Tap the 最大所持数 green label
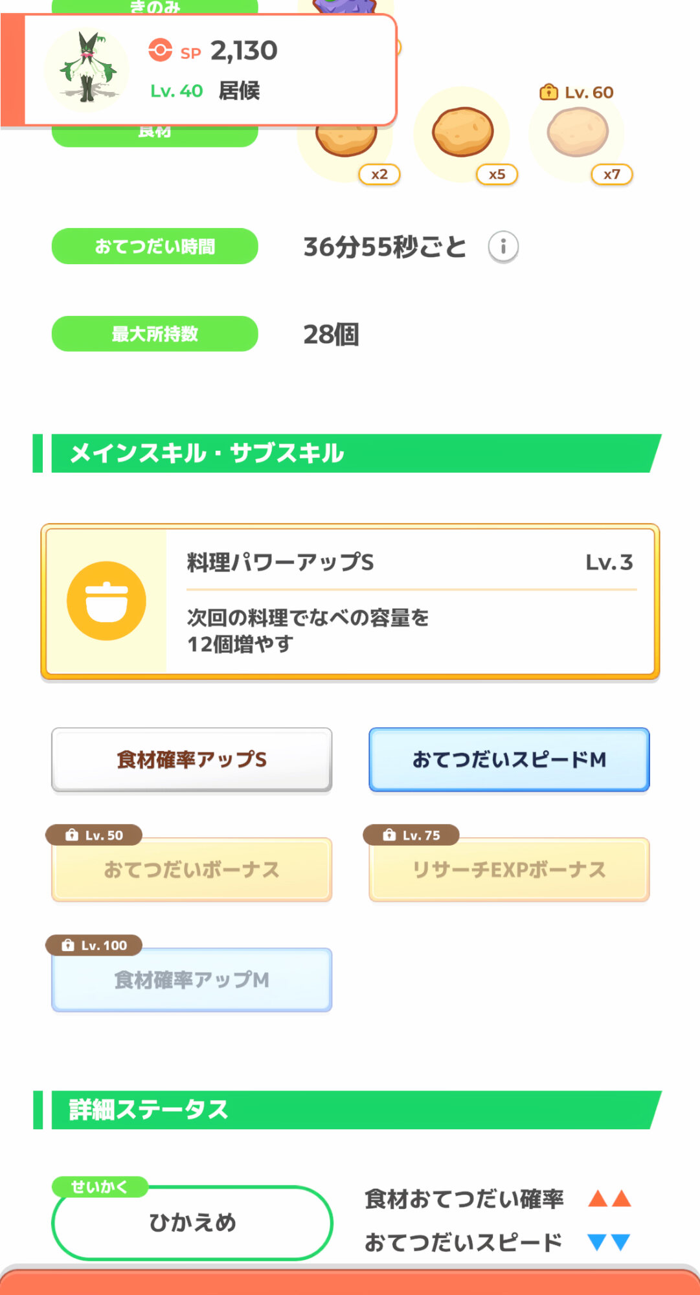Image resolution: width=700 pixels, height=1295 pixels. pyautogui.click(x=155, y=334)
